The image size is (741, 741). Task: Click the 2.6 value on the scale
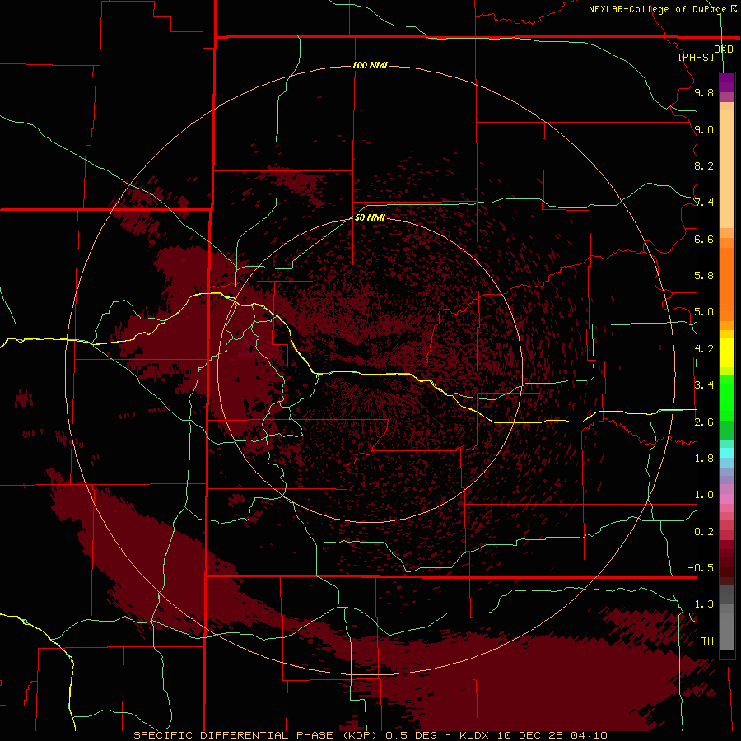tap(704, 422)
